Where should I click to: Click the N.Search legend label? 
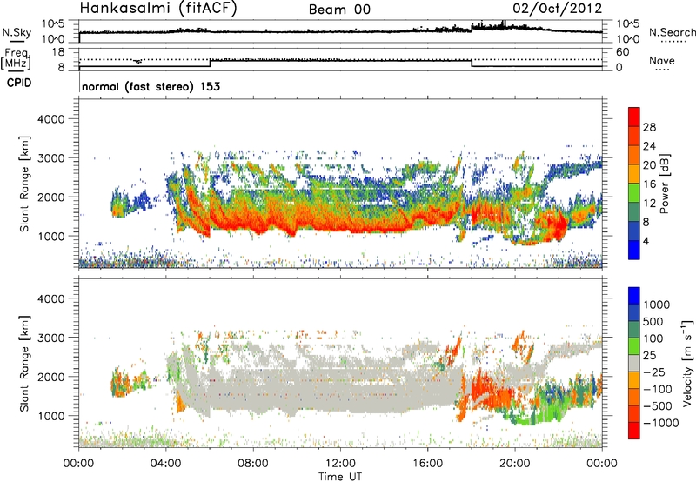click(673, 32)
